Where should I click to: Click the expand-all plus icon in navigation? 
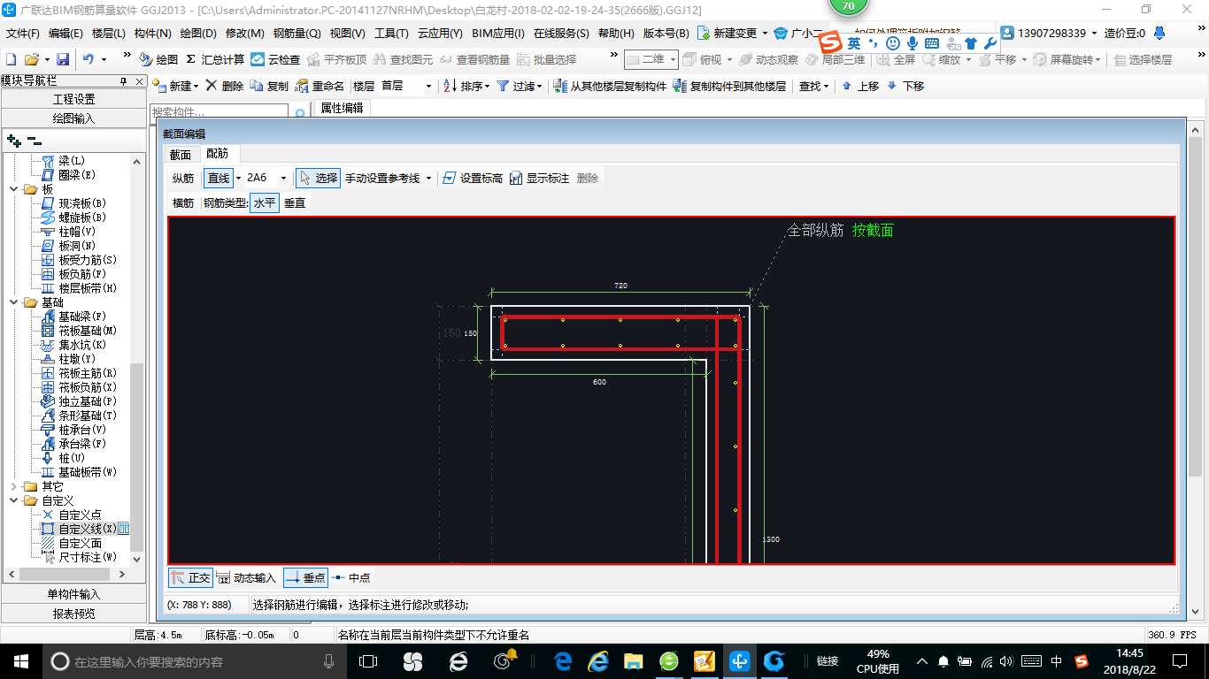13,140
